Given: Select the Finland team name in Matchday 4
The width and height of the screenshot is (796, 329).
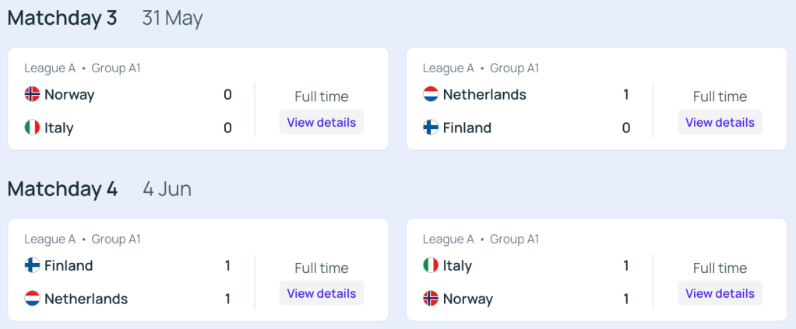Looking at the screenshot, I should click(x=69, y=266).
